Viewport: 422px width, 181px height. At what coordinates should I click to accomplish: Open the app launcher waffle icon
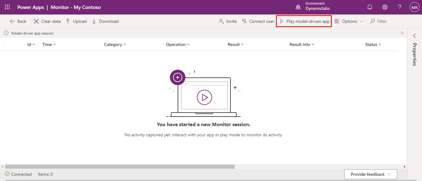click(7, 7)
